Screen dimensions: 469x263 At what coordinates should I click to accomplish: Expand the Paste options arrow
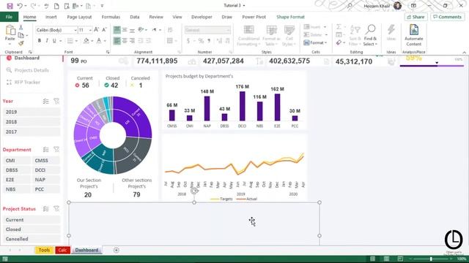10,44
